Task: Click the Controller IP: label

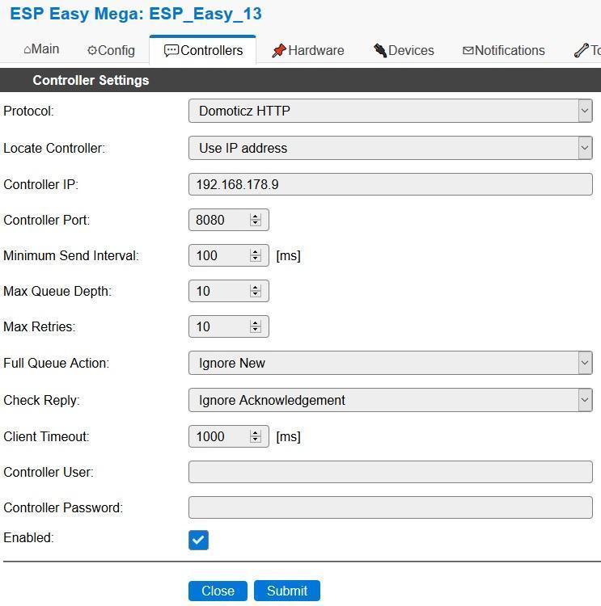Action: 40,185
